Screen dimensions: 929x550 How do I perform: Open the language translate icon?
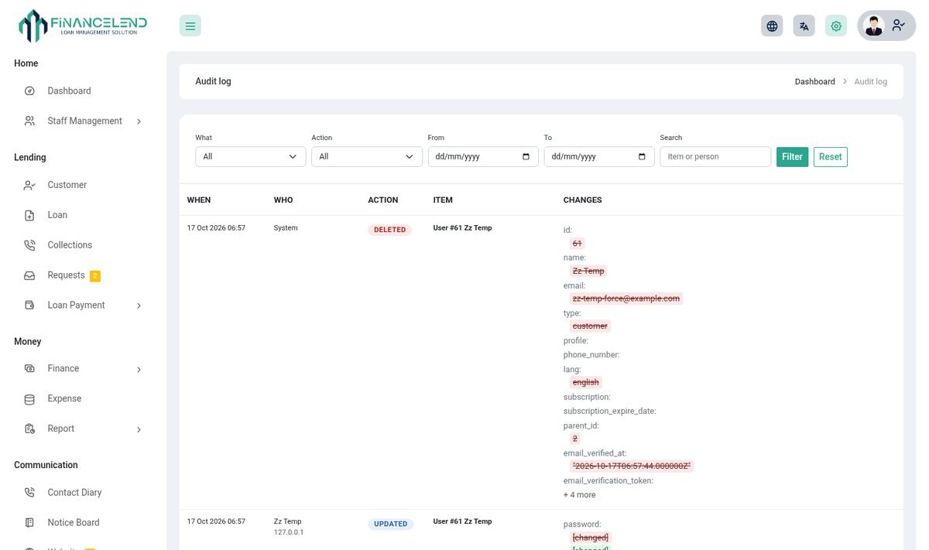(x=804, y=26)
